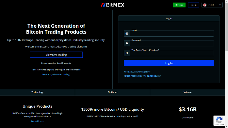Screen dimensions: 228x128
Task: Click 'Sign up takes less than 30 seconds' text
Action: pos(56,63)
